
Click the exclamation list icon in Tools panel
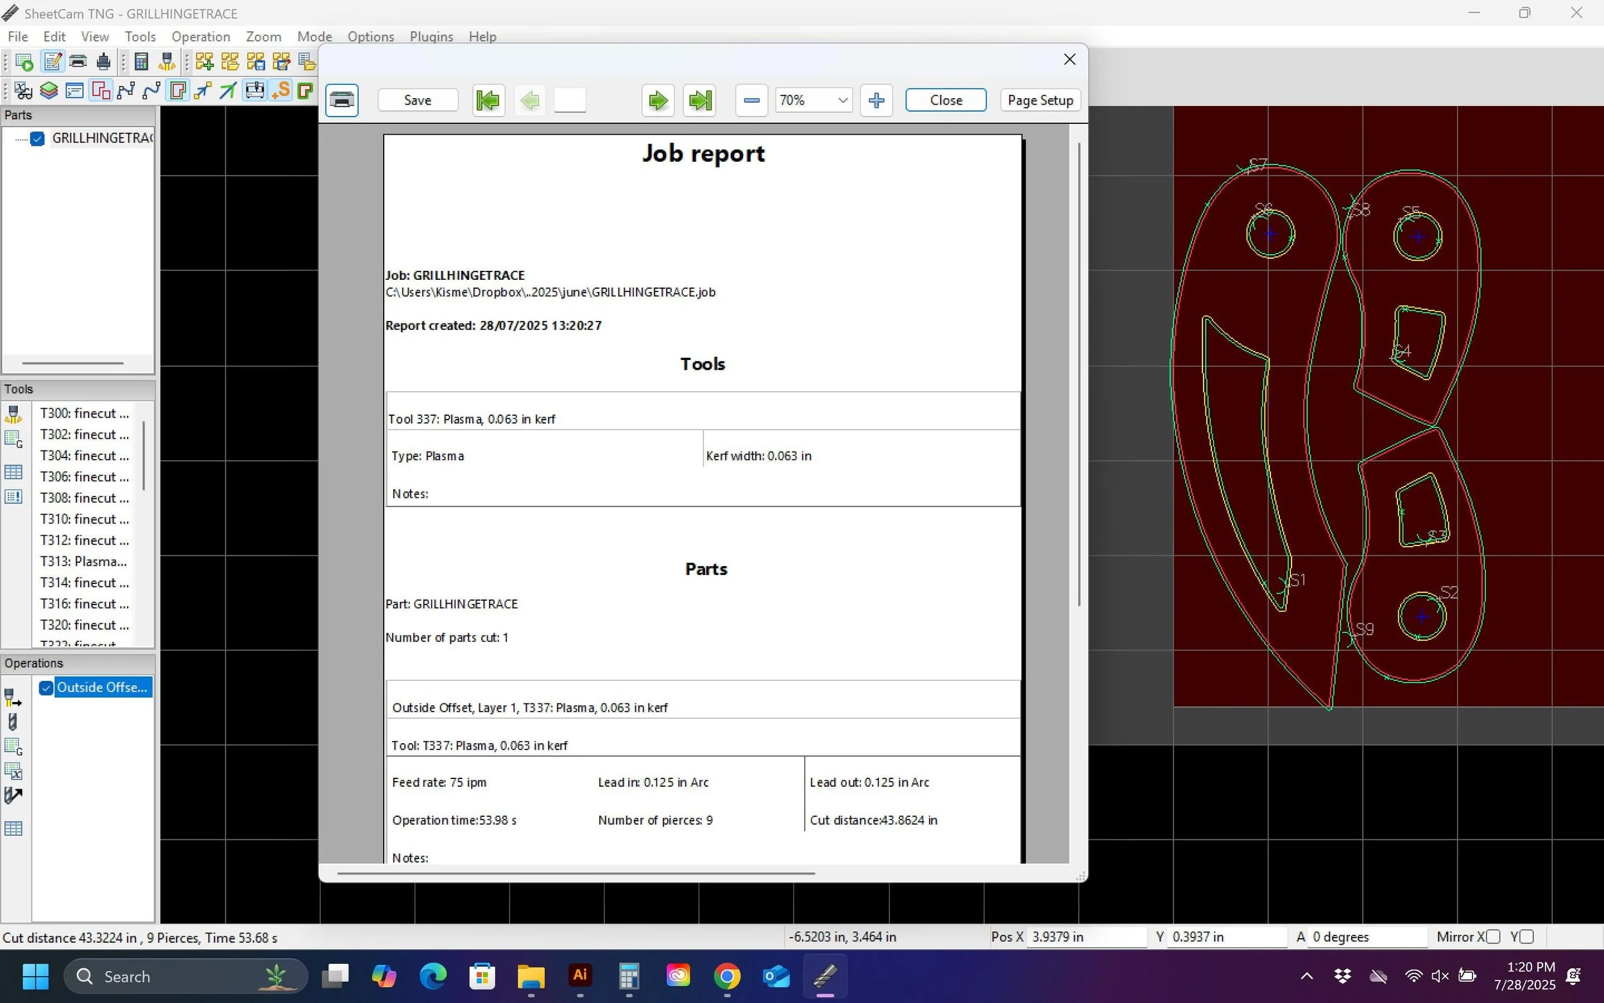click(13, 497)
